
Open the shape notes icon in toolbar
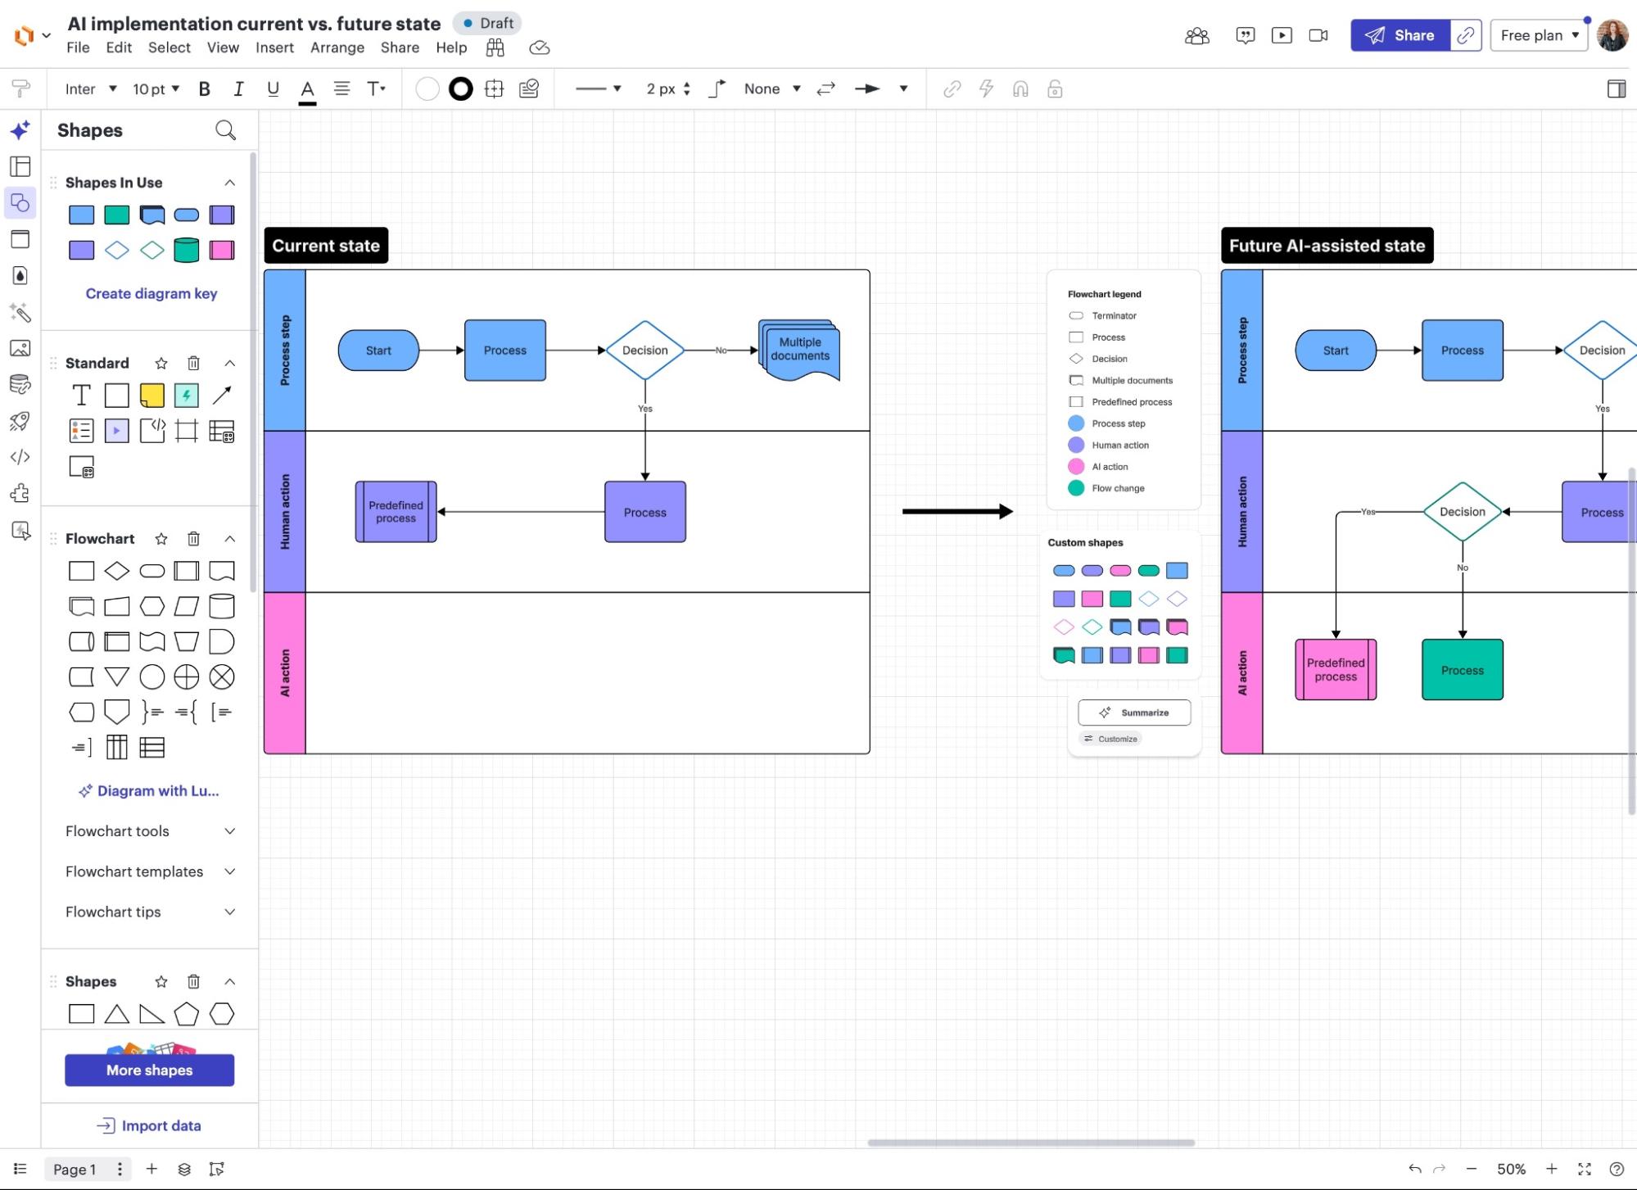(529, 88)
